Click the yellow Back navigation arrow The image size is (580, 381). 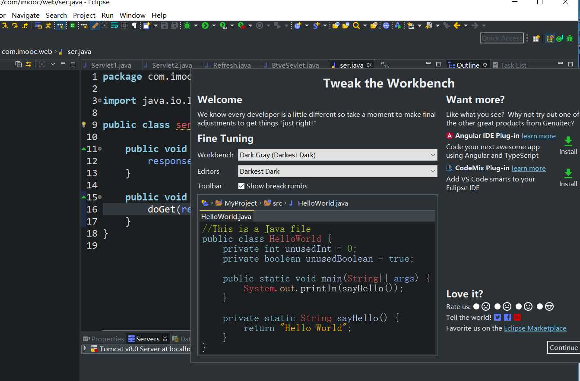coord(457,25)
